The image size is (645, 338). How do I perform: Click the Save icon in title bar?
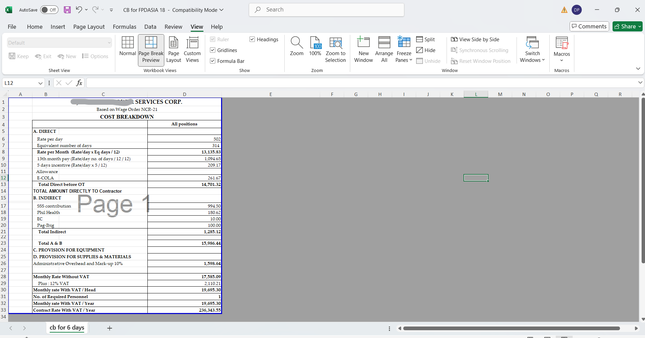click(x=67, y=10)
